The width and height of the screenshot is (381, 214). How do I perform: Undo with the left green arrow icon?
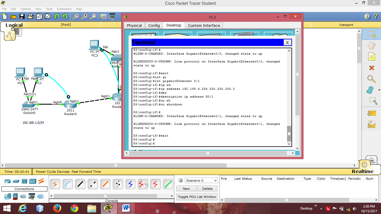57,16
